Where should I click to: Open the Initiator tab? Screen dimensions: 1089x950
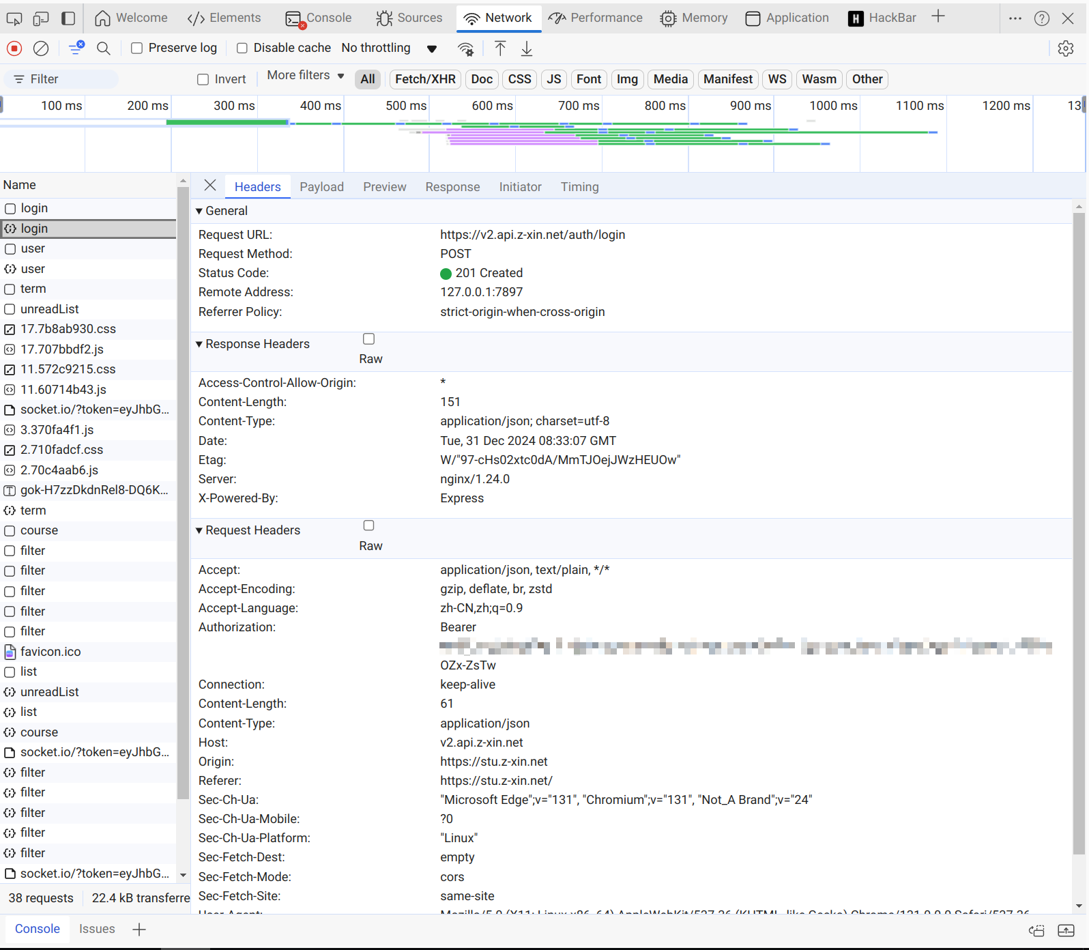point(521,187)
